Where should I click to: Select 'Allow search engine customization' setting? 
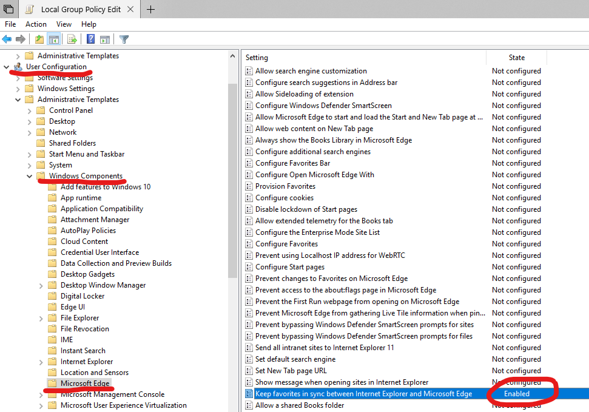pos(311,70)
